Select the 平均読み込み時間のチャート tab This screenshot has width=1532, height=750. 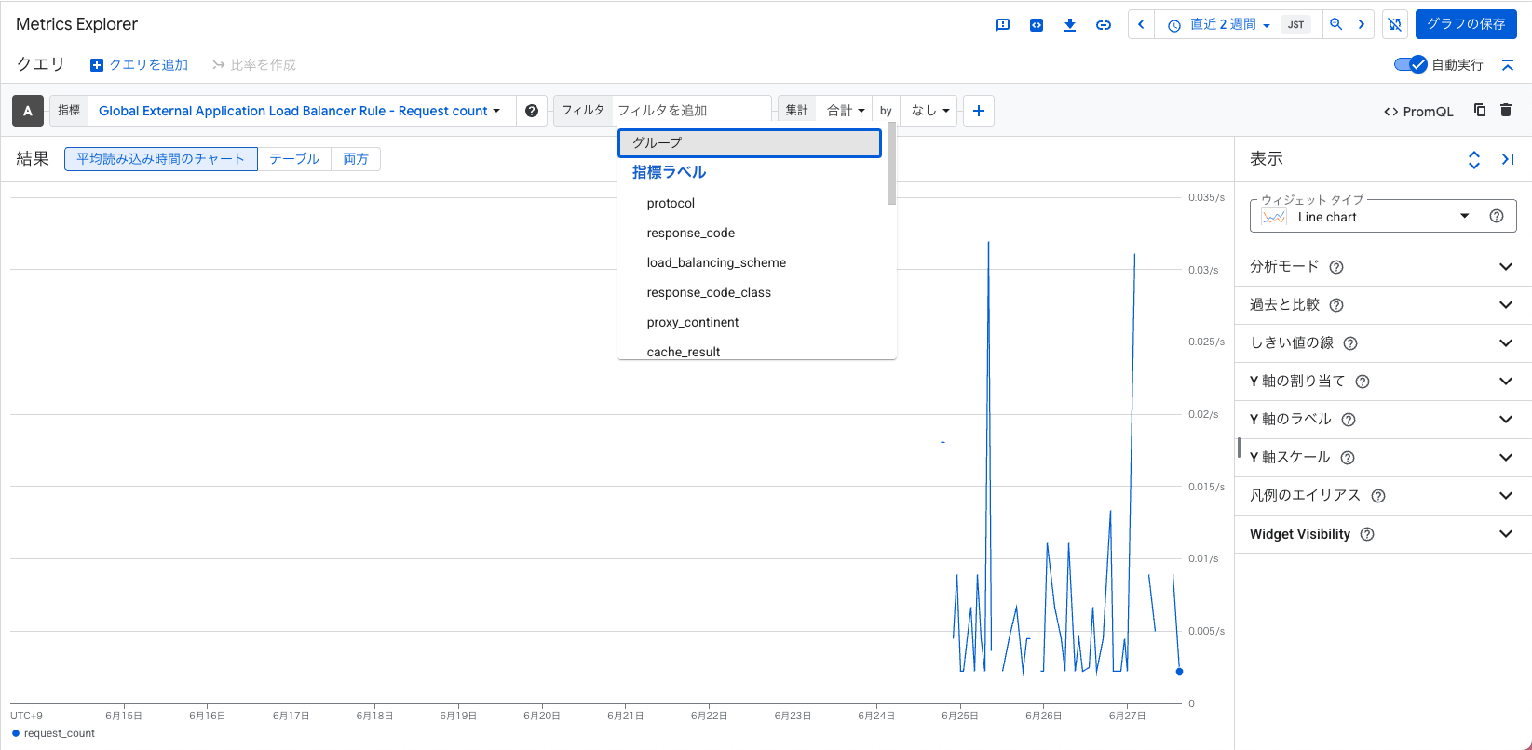click(161, 159)
